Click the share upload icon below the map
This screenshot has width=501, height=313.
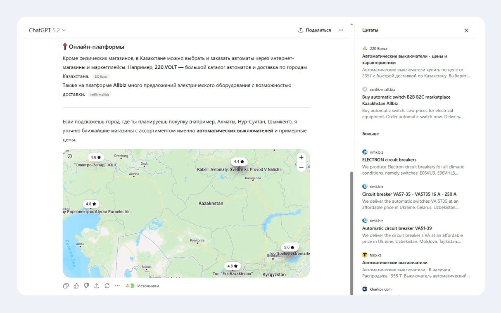[x=97, y=286]
